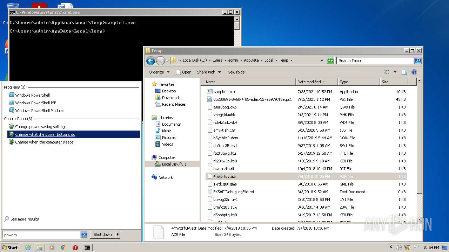Change view icon in Explorer toolbar
The width and height of the screenshot is (449, 252).
click(x=387, y=72)
